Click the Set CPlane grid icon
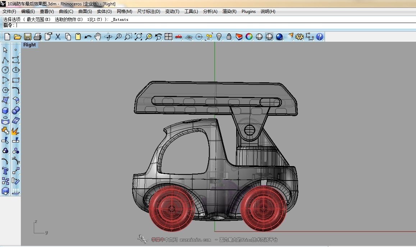Image resolution: width=416 pixels, height=247 pixels. pyautogui.click(x=189, y=37)
